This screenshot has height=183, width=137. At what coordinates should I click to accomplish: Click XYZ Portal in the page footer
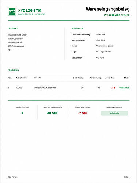click(x=12, y=177)
